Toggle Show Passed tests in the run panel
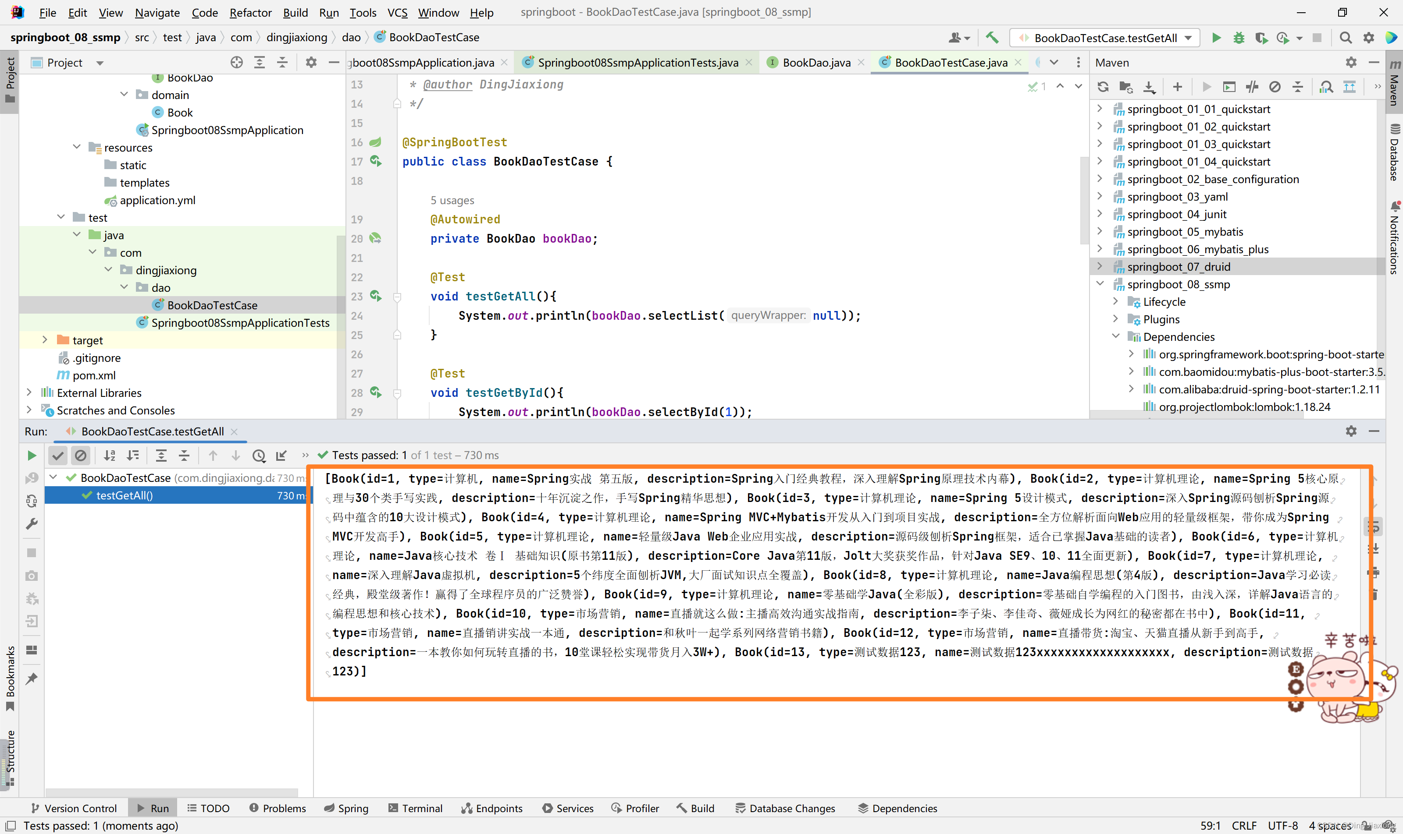The image size is (1403, 834). pos(58,455)
